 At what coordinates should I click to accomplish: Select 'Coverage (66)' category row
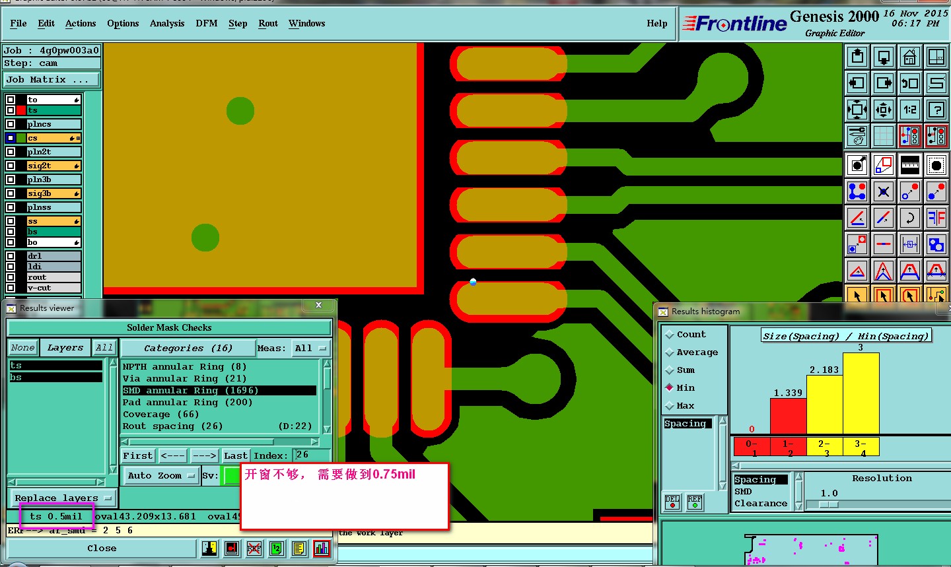219,414
